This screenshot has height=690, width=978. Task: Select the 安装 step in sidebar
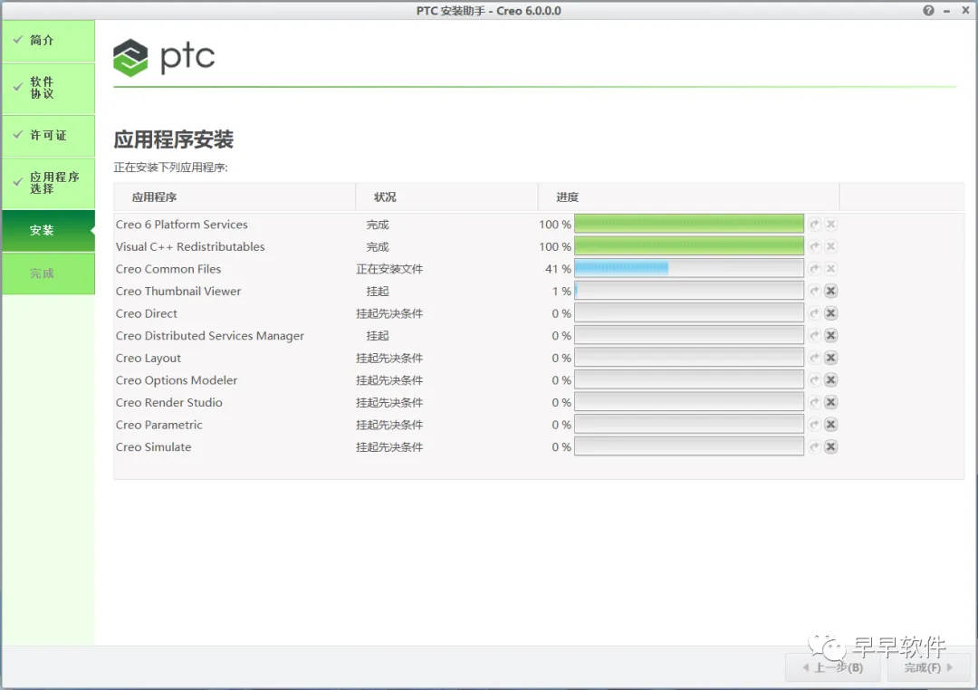point(49,231)
